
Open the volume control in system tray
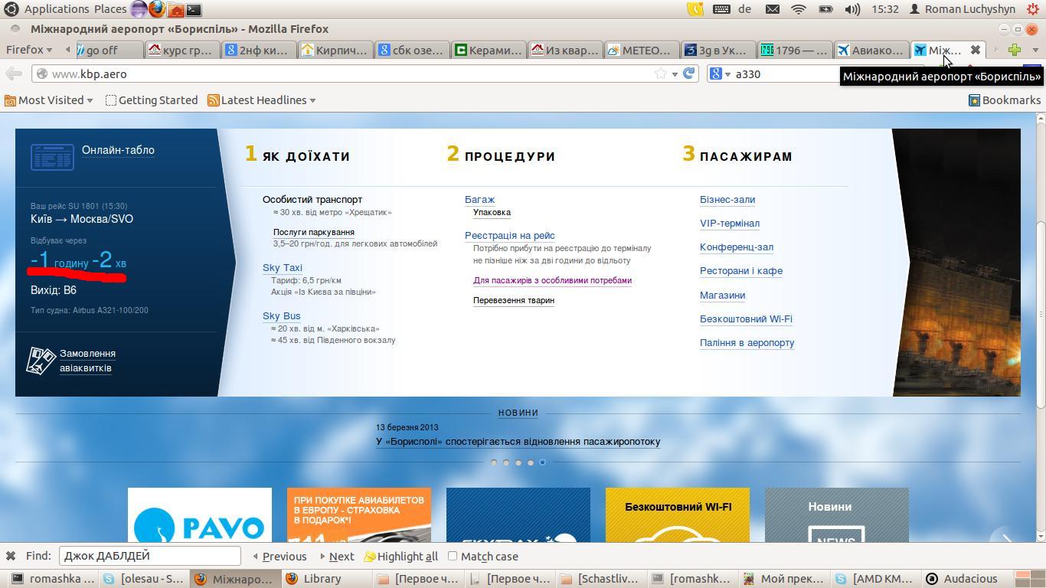[852, 9]
